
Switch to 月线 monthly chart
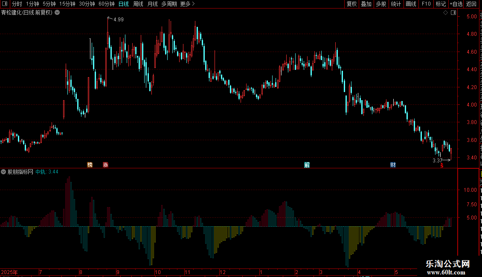click(152, 4)
